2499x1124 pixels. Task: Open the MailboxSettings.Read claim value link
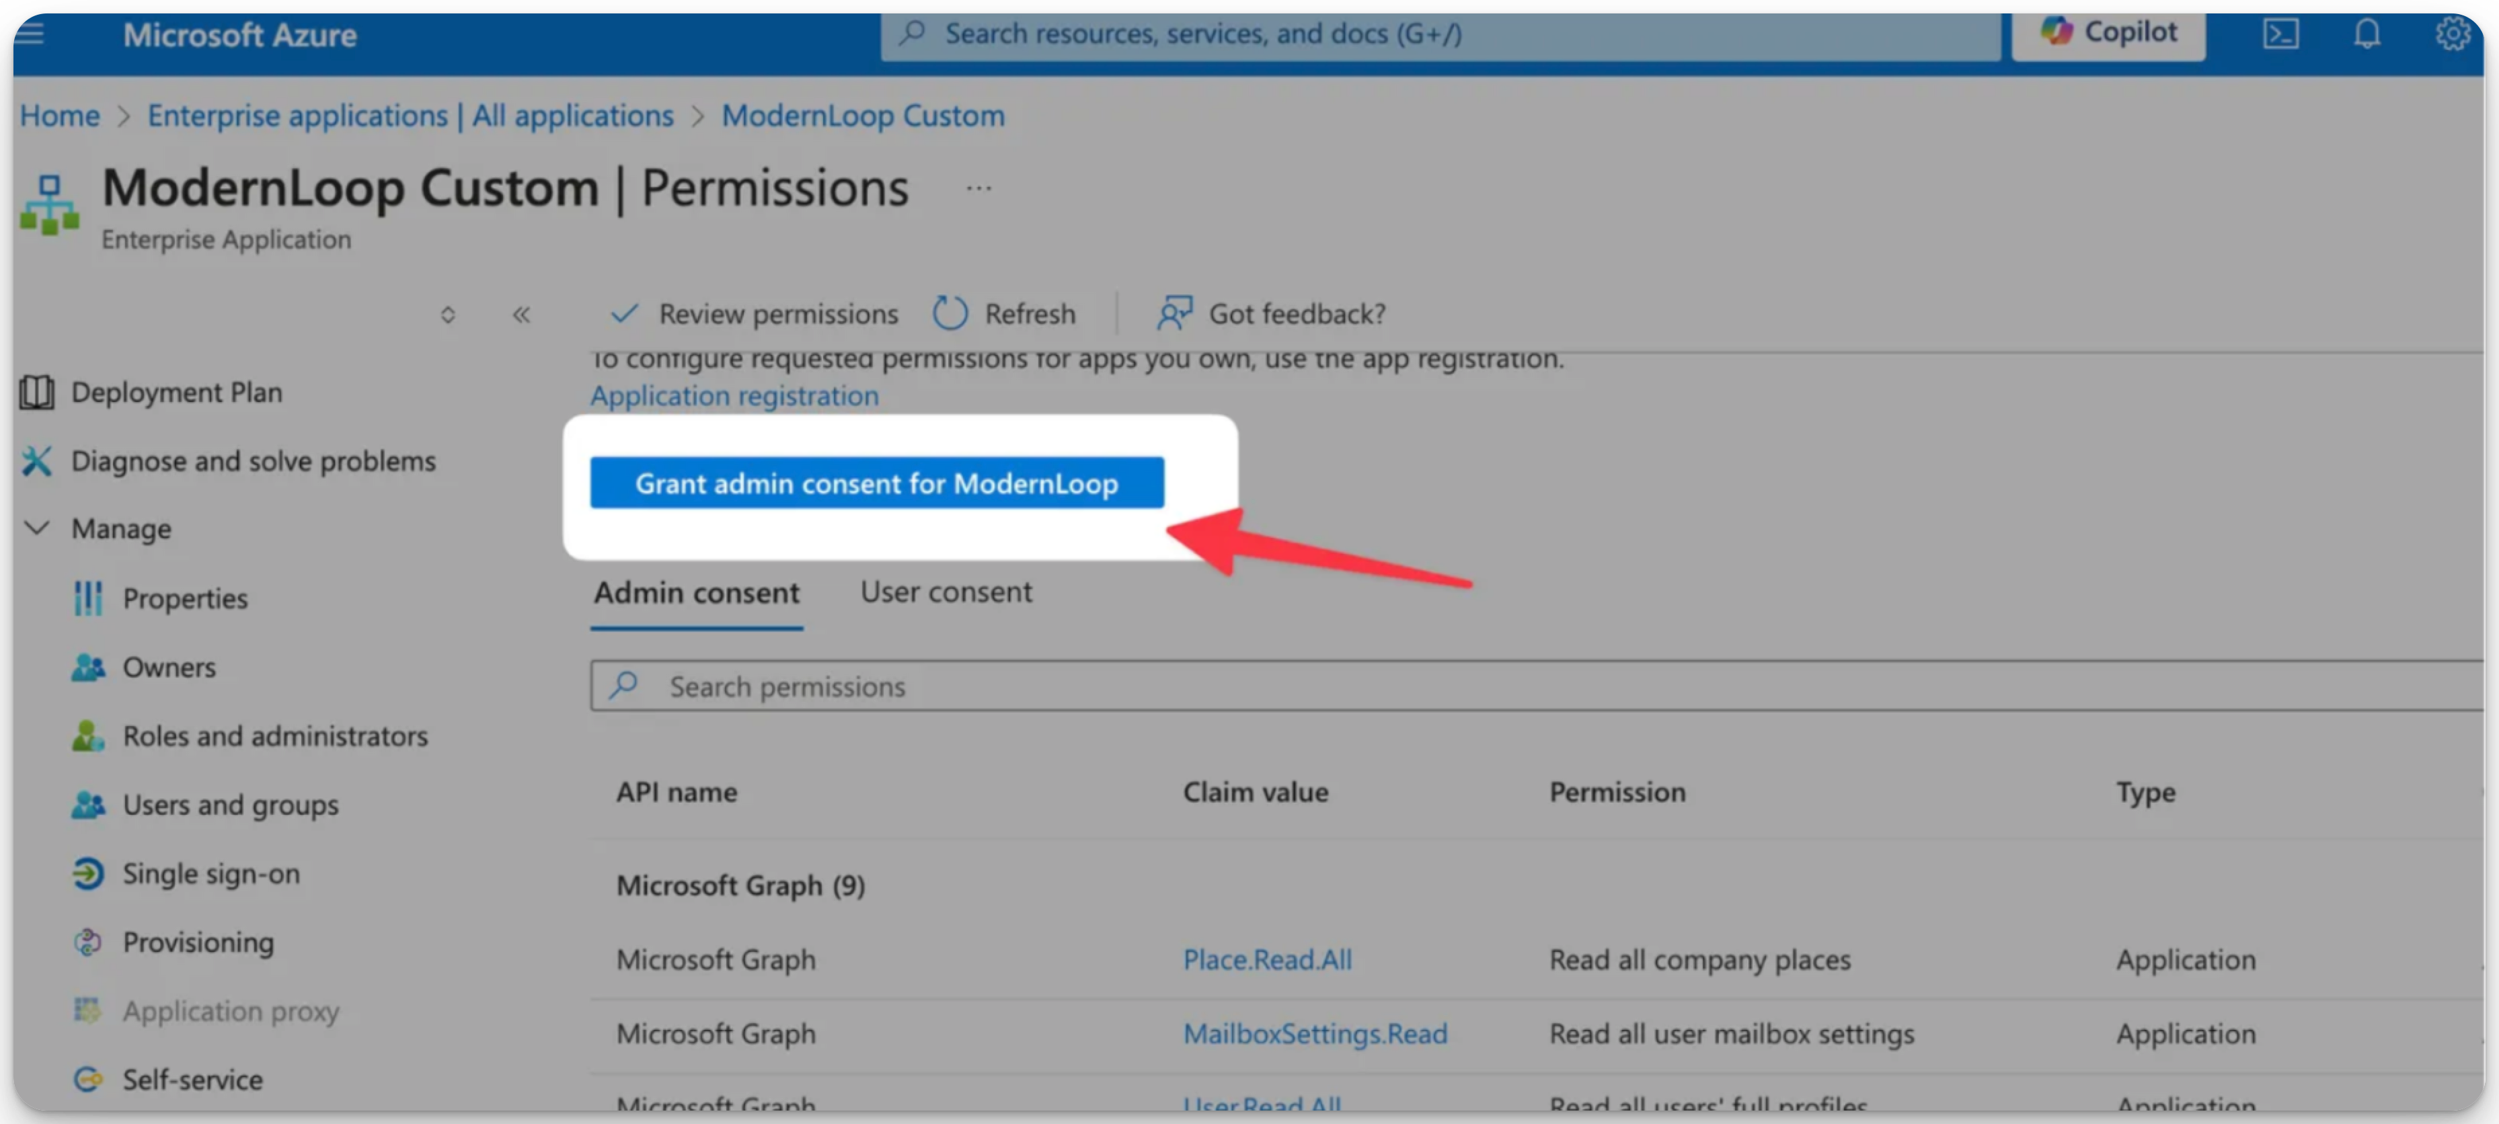(x=1315, y=1034)
